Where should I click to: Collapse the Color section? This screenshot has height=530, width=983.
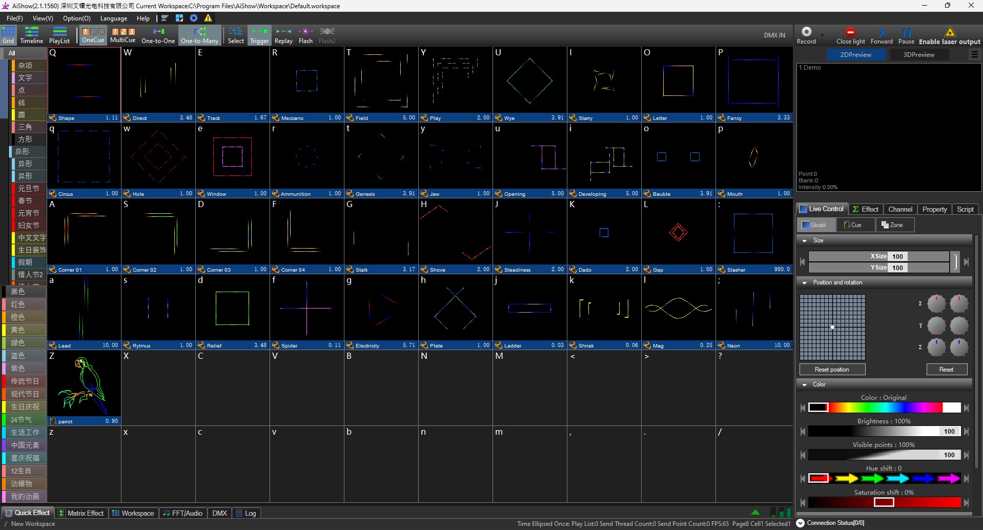coord(805,385)
